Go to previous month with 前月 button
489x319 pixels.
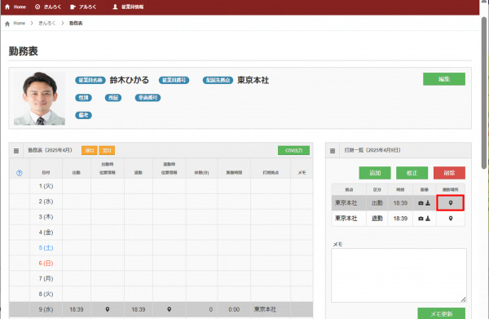(89, 150)
